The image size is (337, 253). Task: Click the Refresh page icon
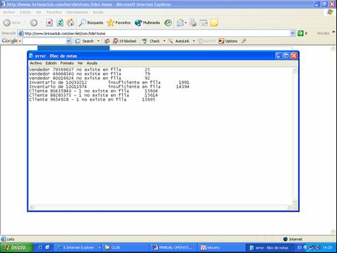click(x=60, y=22)
